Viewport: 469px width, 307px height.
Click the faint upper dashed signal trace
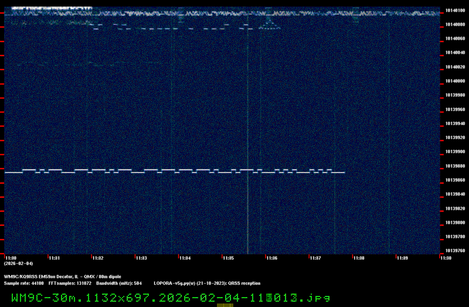coord(176,27)
